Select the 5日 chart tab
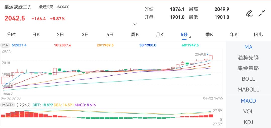The image size is (271, 128). point(110,35)
